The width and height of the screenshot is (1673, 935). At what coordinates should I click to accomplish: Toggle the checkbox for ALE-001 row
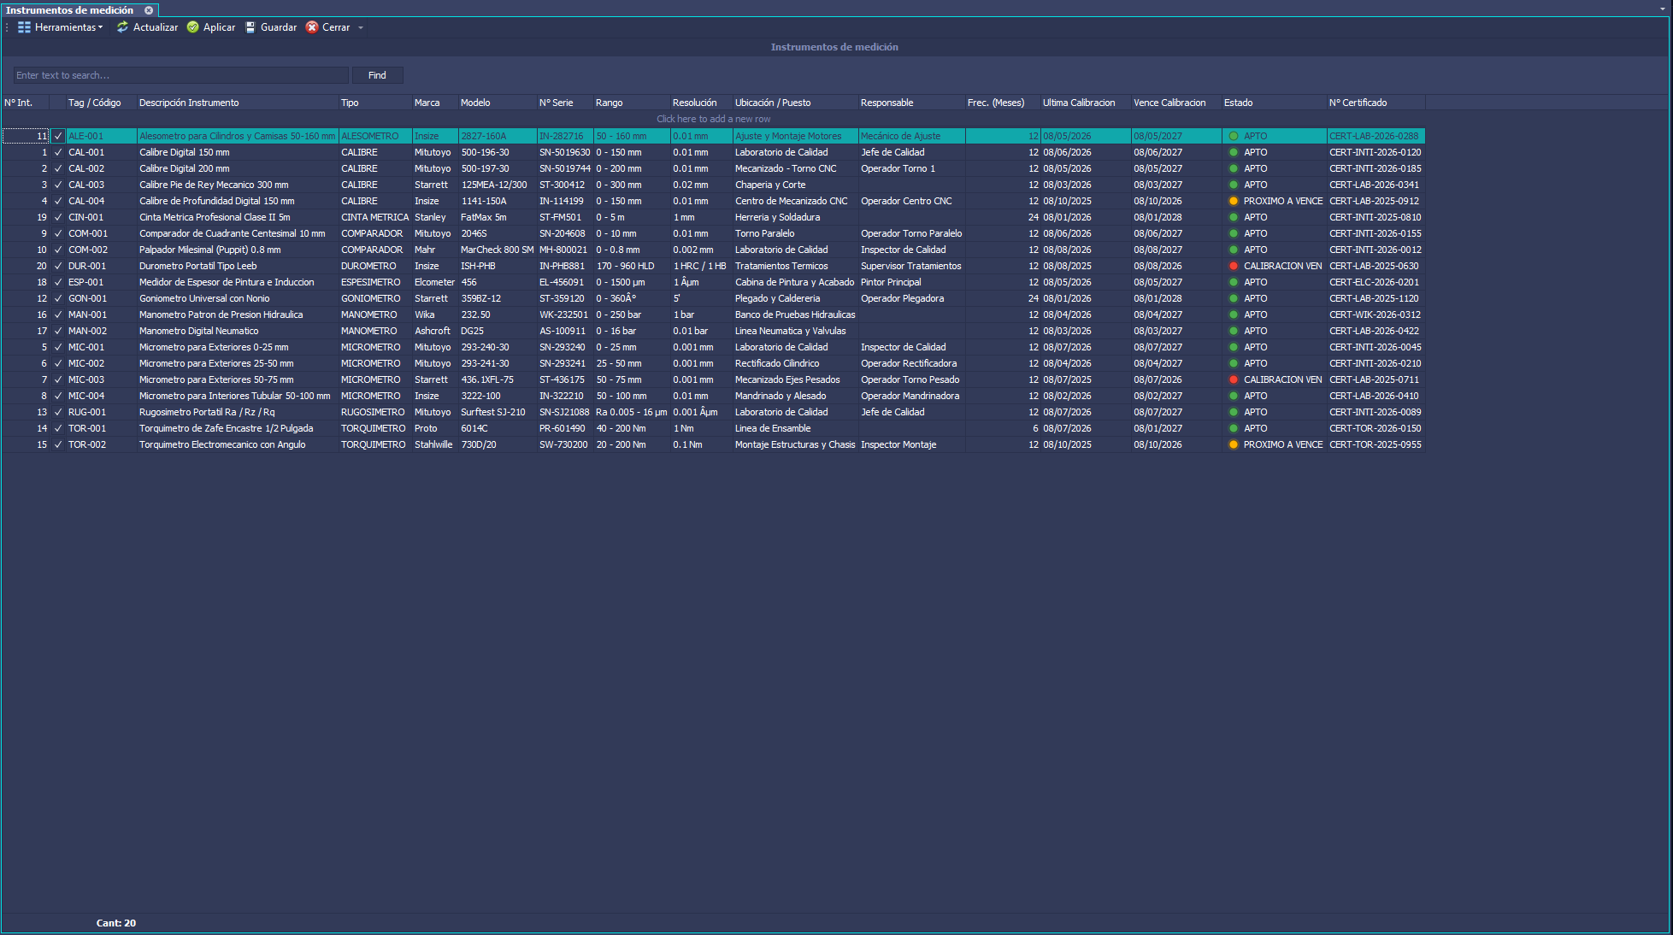coord(58,136)
